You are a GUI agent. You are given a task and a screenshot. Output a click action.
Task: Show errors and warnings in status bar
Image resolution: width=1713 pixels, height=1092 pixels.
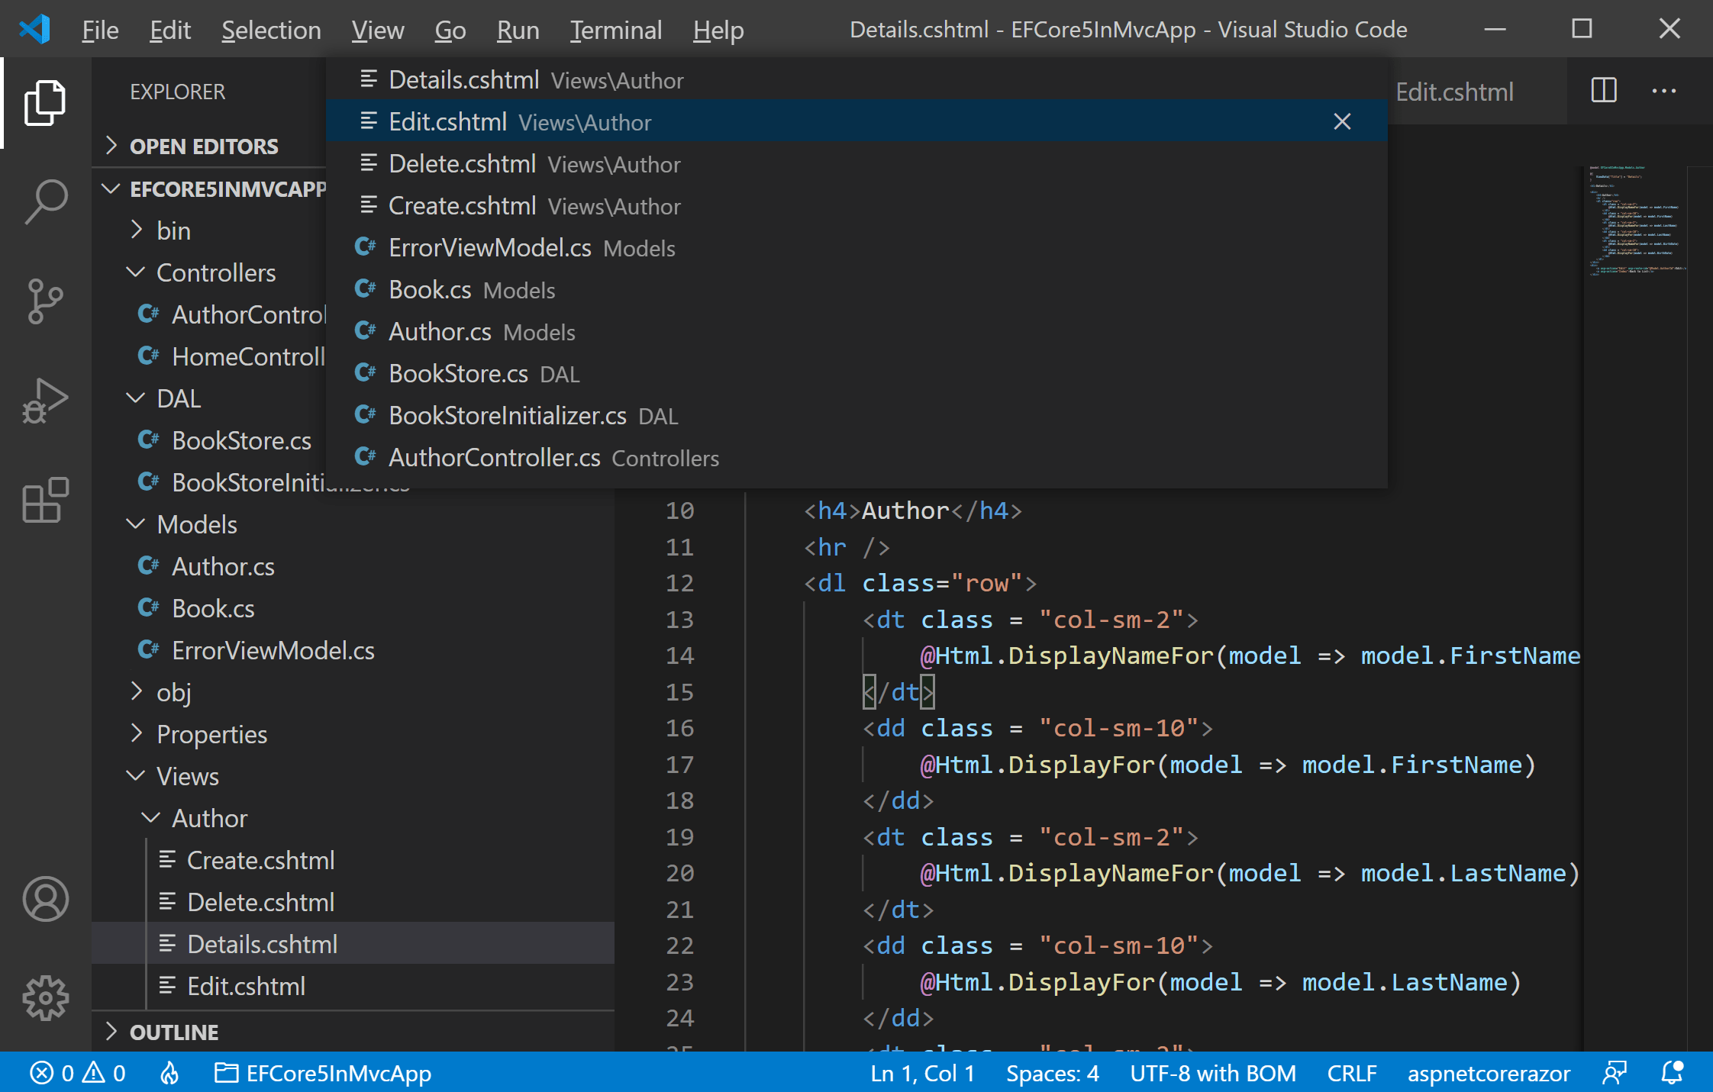coord(76,1074)
